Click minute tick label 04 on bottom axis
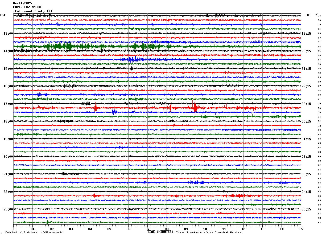Screen dimensions: 322x236 pyautogui.click(x=90, y=229)
